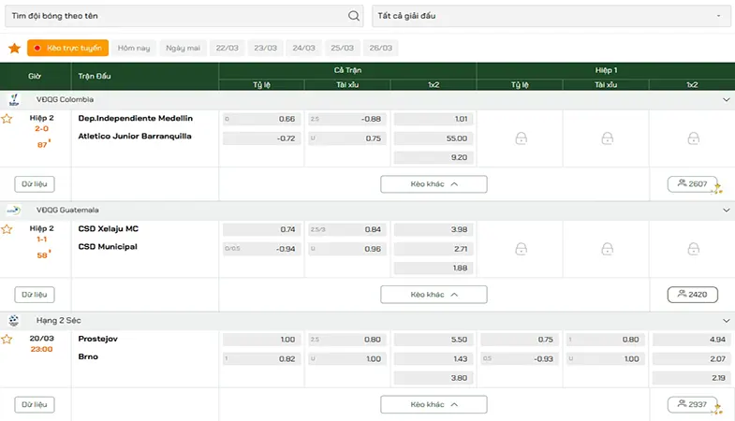Select draw odds 3.80
Viewport: 735px width, 421px height.
click(434, 378)
